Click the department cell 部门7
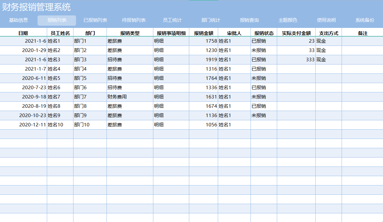 coord(90,97)
